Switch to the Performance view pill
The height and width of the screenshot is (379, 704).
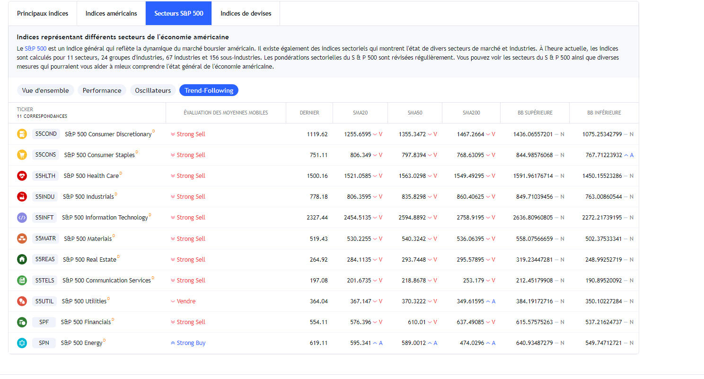coord(102,90)
